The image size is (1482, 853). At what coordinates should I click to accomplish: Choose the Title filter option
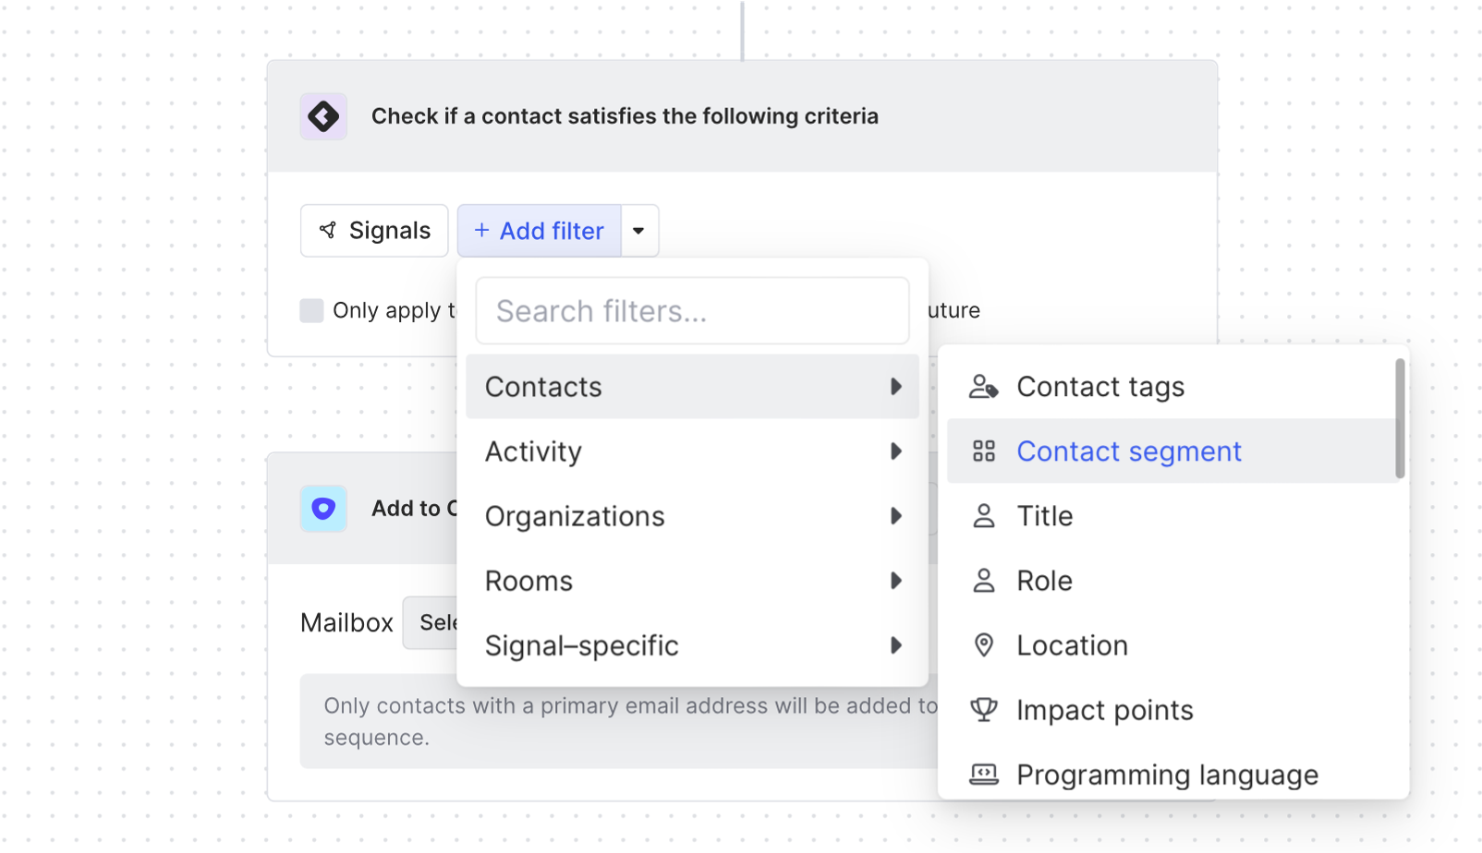tap(1045, 516)
